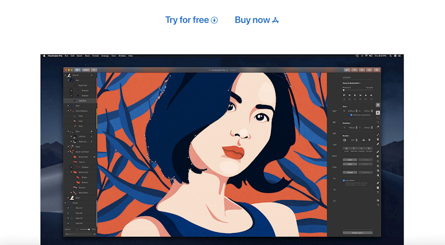Click the first icon in top-right toolbar group

[x=347, y=70]
